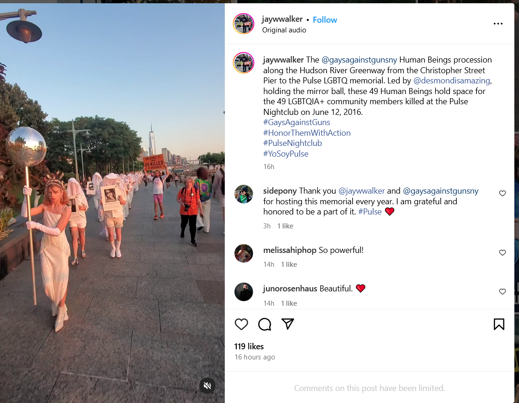Open junorosenhaus's profile avatar
519x403 pixels.
coord(244,292)
